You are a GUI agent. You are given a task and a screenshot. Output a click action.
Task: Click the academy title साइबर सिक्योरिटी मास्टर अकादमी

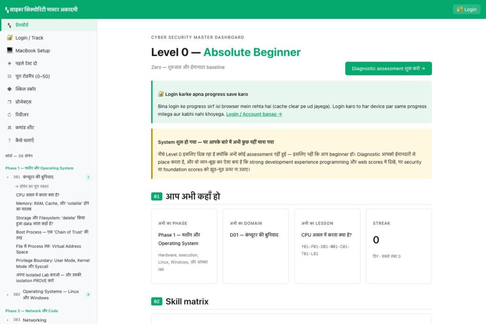pos(43,9)
